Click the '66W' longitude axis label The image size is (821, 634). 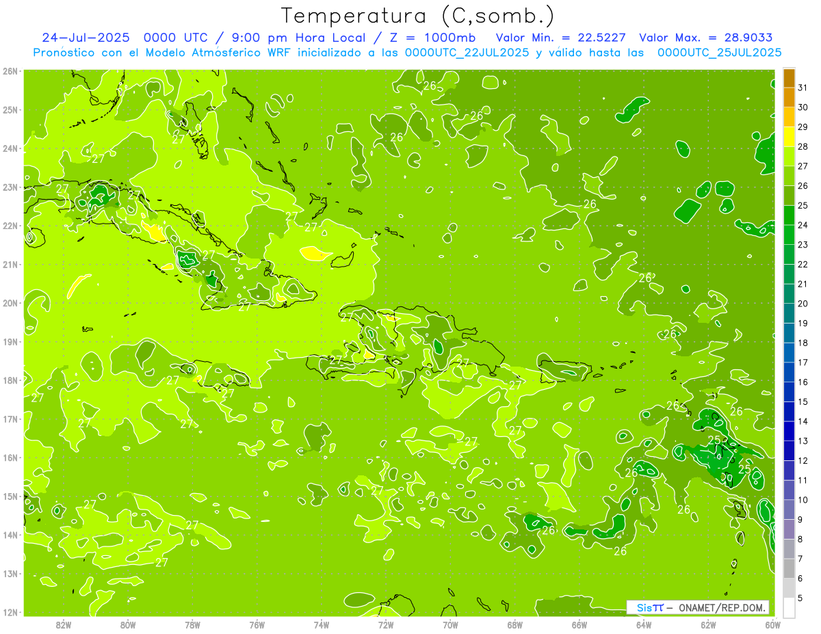579,624
